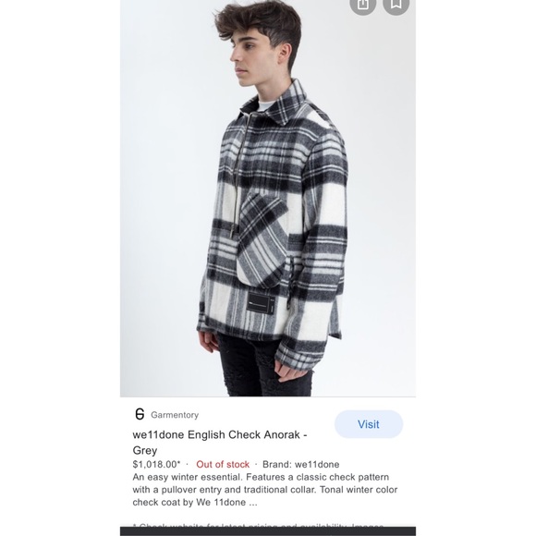
Task: Expand the truncated product description ellipsis
Action: 253,503
